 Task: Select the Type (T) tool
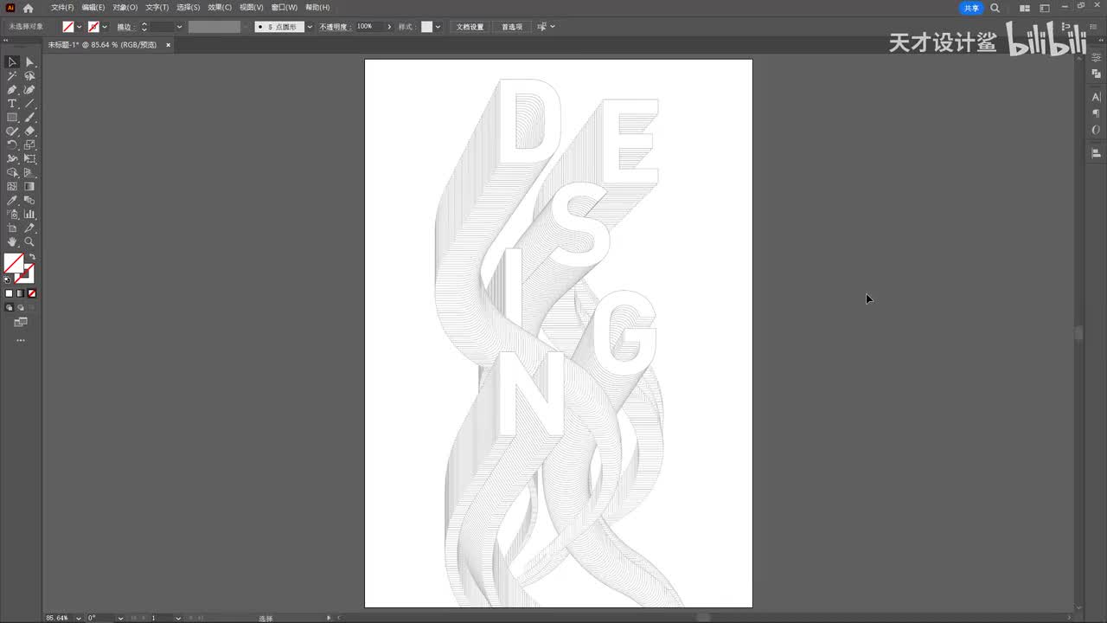12,104
